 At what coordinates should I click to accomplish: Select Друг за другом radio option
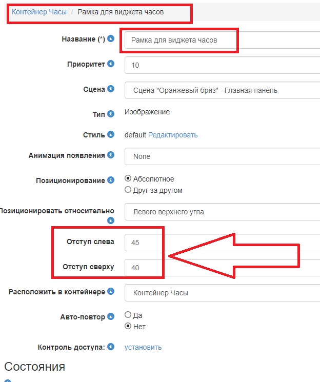click(x=128, y=190)
